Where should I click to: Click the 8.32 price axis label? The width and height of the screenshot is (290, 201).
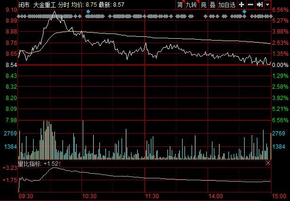click(x=11, y=87)
